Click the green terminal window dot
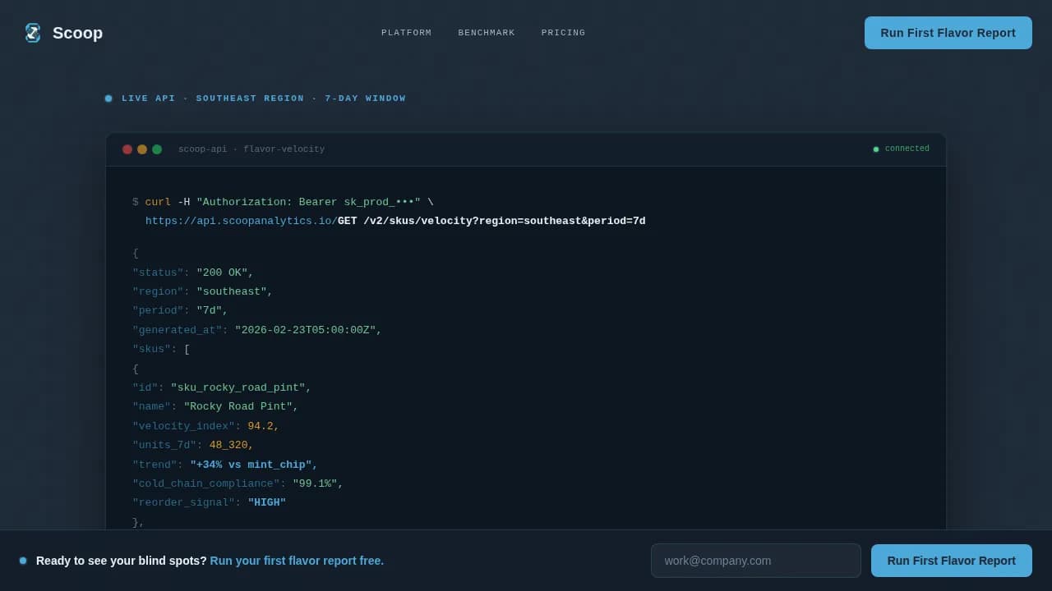 click(157, 149)
